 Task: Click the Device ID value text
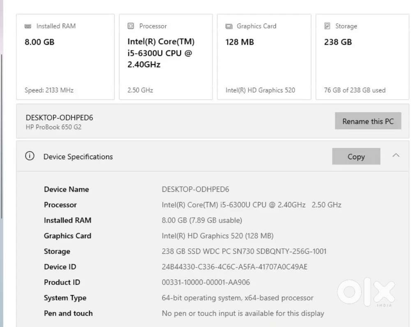pyautogui.click(x=234, y=267)
